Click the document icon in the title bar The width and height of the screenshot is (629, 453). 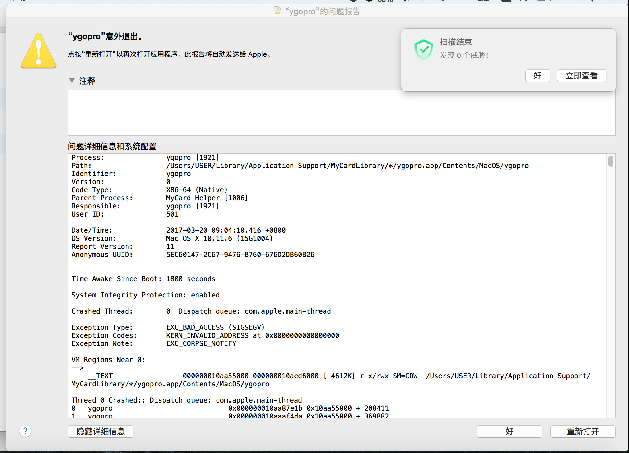coord(277,12)
